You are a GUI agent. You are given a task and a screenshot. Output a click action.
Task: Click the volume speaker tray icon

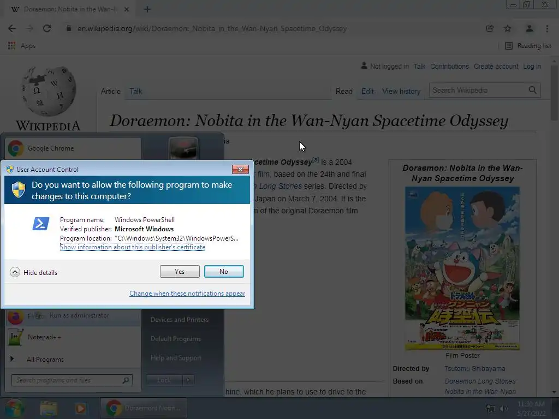click(503, 409)
